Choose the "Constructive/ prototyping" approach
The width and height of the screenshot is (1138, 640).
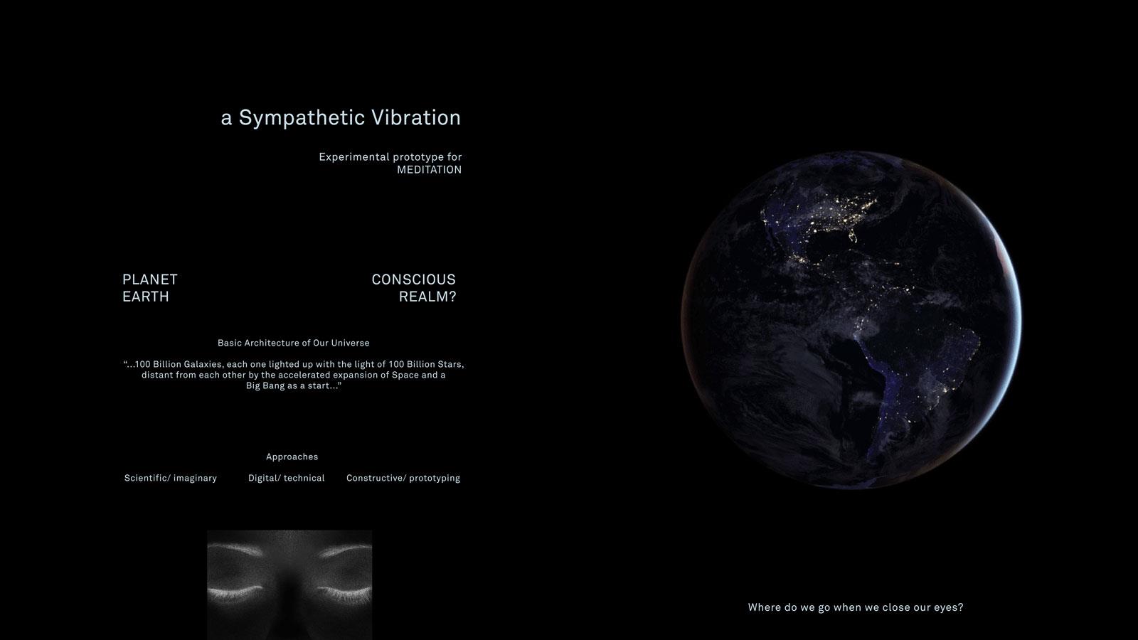pos(403,478)
